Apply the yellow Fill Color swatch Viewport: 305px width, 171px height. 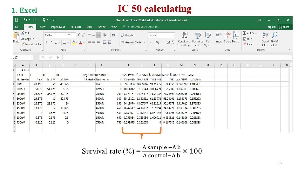[x=73, y=42]
